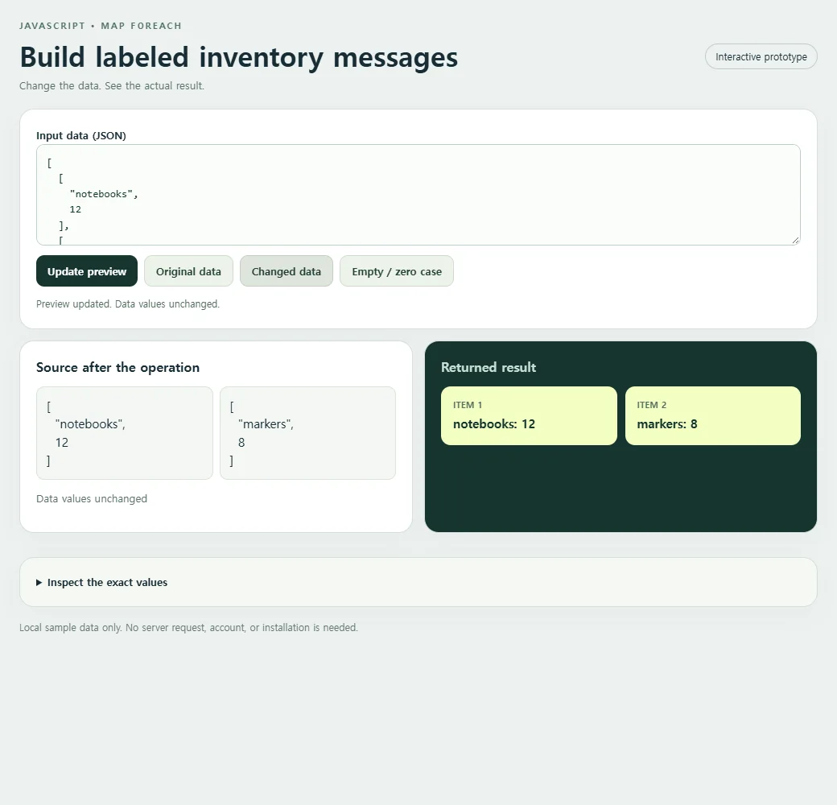Load the Empty / zero case preset
Image resolution: width=837 pixels, height=805 pixels.
tap(397, 271)
